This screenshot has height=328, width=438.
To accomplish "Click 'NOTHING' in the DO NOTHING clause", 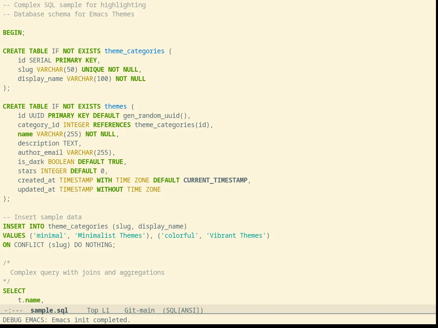I will point(99,245).
